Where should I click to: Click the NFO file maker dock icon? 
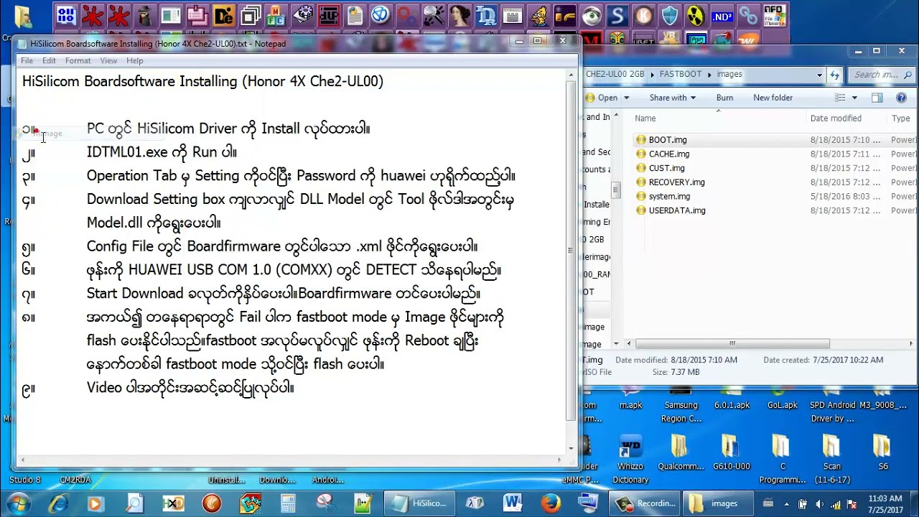773,16
